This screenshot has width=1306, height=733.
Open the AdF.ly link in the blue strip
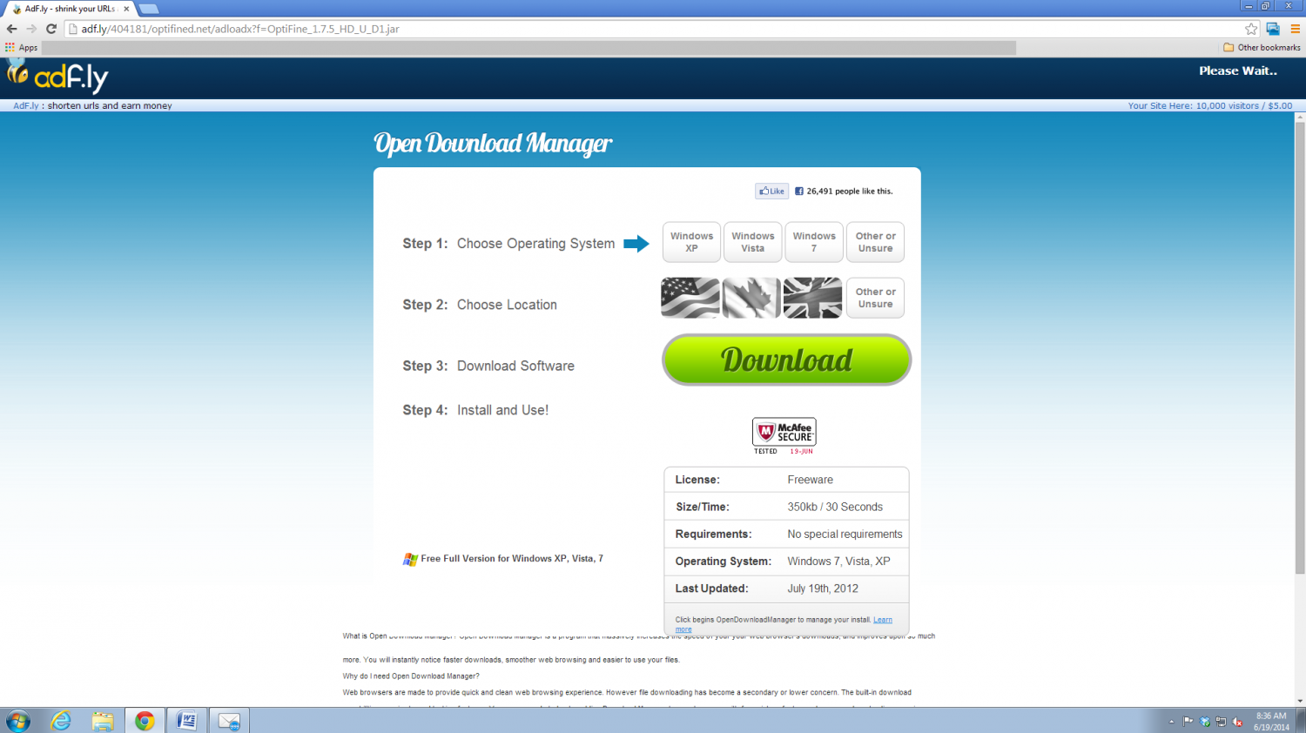click(26, 106)
